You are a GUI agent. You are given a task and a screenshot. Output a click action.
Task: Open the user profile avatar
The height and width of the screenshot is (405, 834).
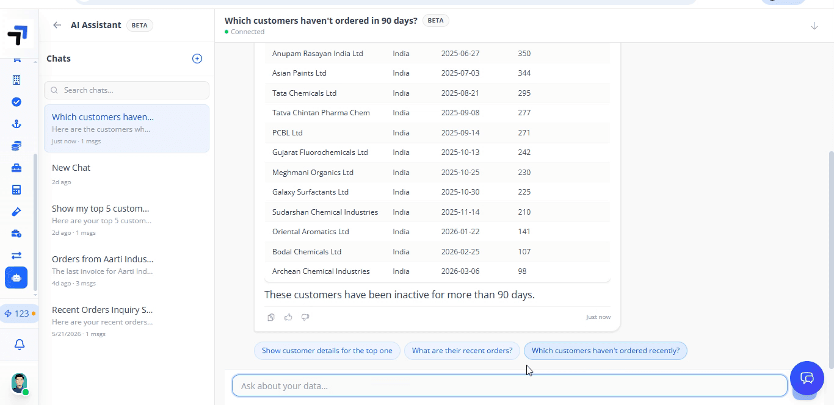20,383
